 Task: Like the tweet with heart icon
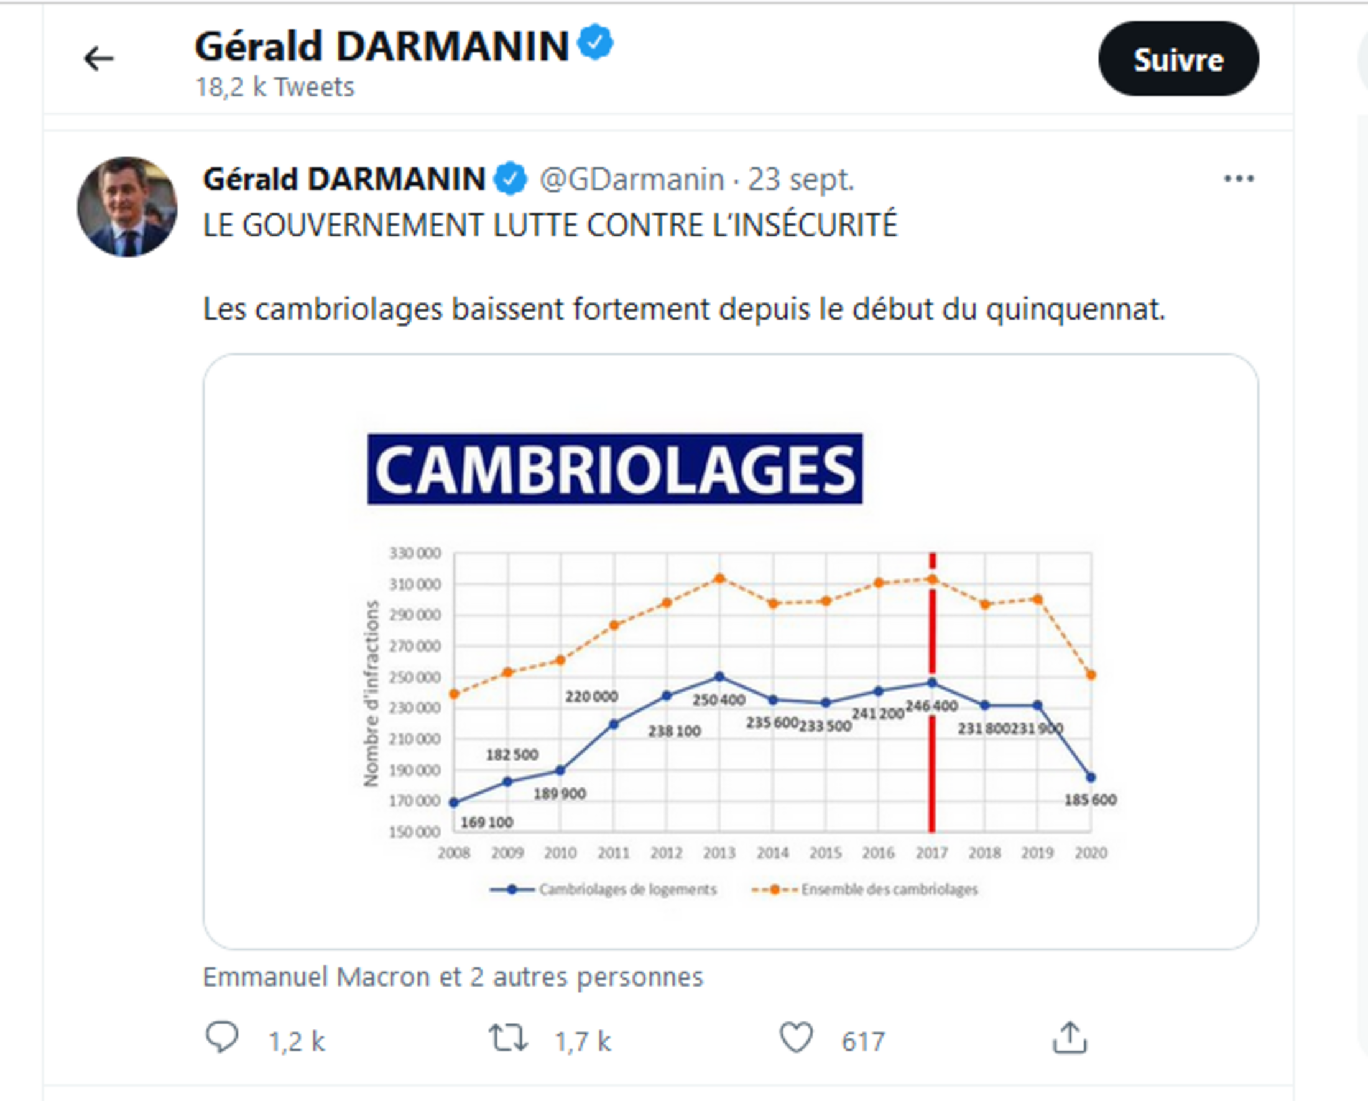(x=796, y=1039)
